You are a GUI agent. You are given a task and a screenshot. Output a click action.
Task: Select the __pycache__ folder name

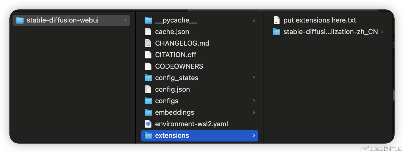tap(176, 20)
